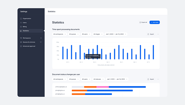Viewport: 185px width, 105px height.
Task: Open Advanced approval settings
Action: (x=31, y=46)
